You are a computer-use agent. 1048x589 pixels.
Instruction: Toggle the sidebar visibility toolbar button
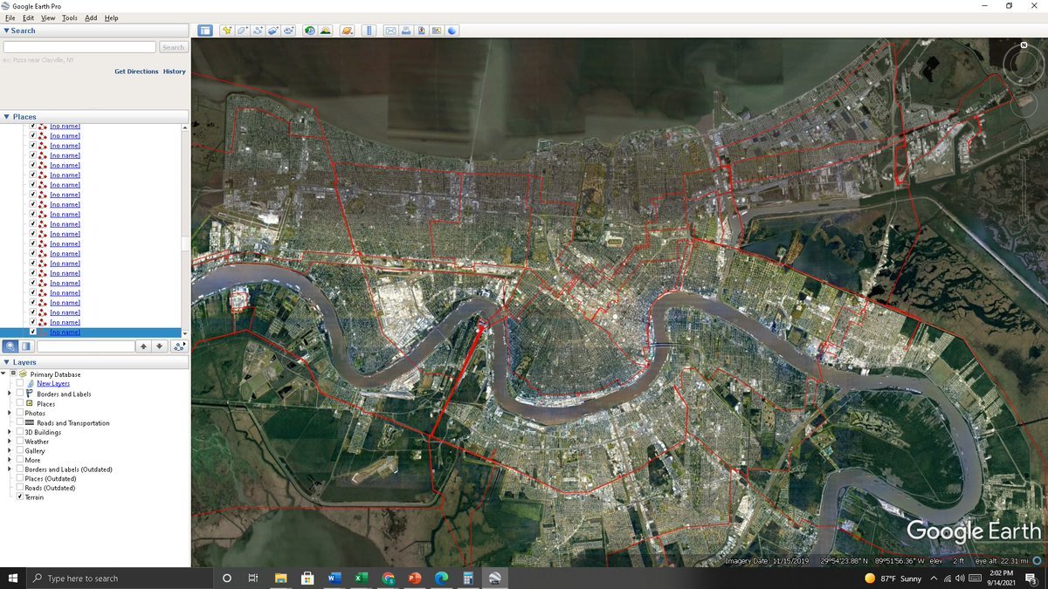(204, 31)
